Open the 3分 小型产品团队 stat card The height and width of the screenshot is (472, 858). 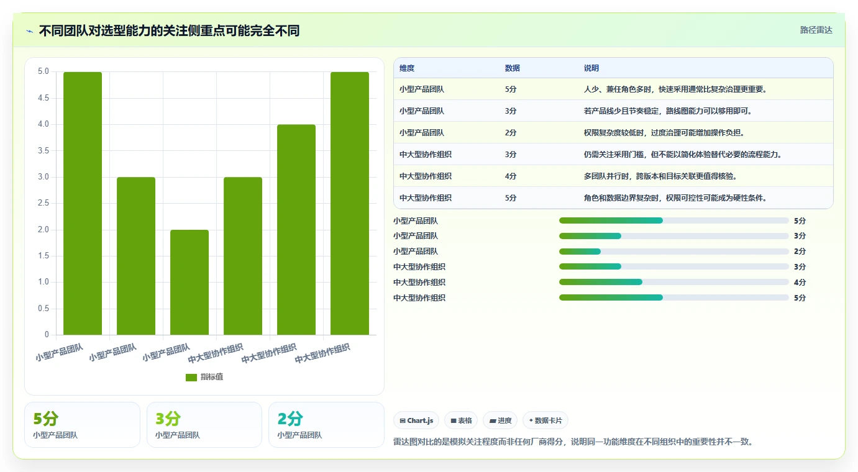point(204,425)
